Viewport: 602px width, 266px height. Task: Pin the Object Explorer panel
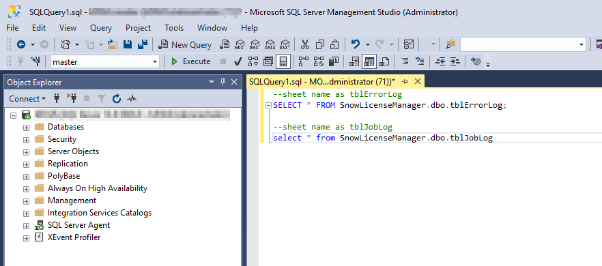223,82
